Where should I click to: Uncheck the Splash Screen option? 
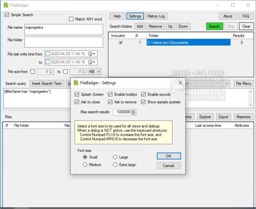(x=77, y=94)
